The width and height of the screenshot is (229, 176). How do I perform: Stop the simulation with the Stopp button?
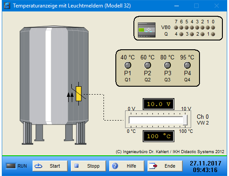coord(89,166)
